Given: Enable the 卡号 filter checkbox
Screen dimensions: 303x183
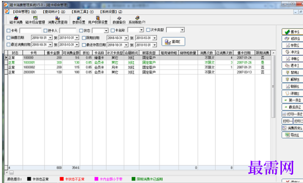Looking at the screenshot, I should pos(8,30).
